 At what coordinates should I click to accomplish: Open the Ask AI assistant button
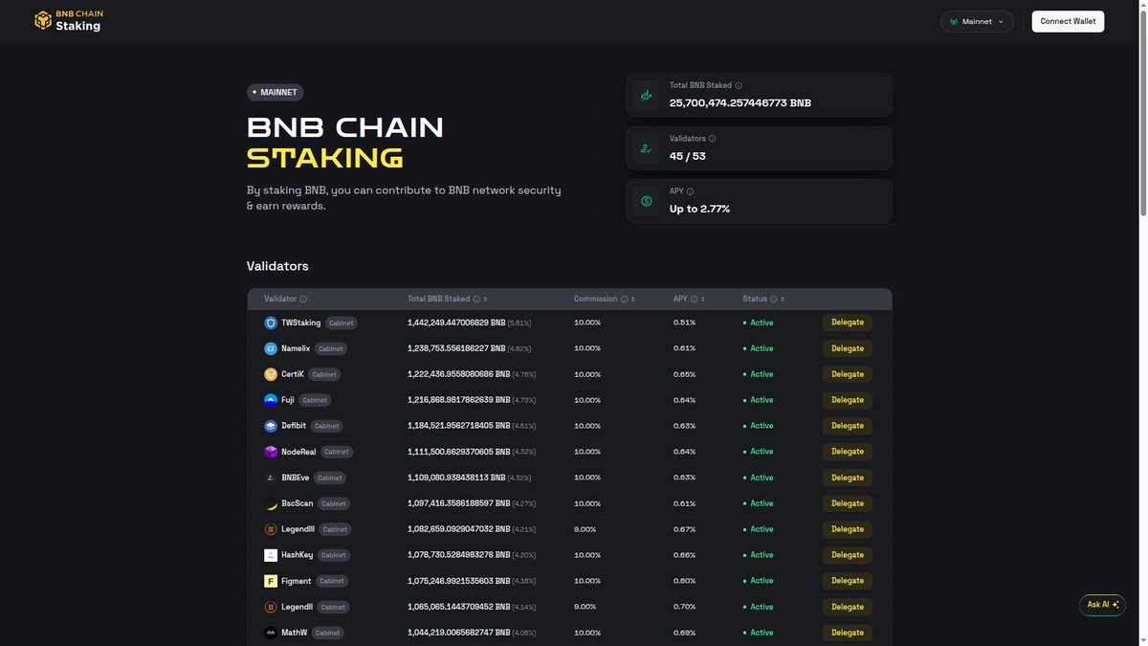pos(1102,605)
